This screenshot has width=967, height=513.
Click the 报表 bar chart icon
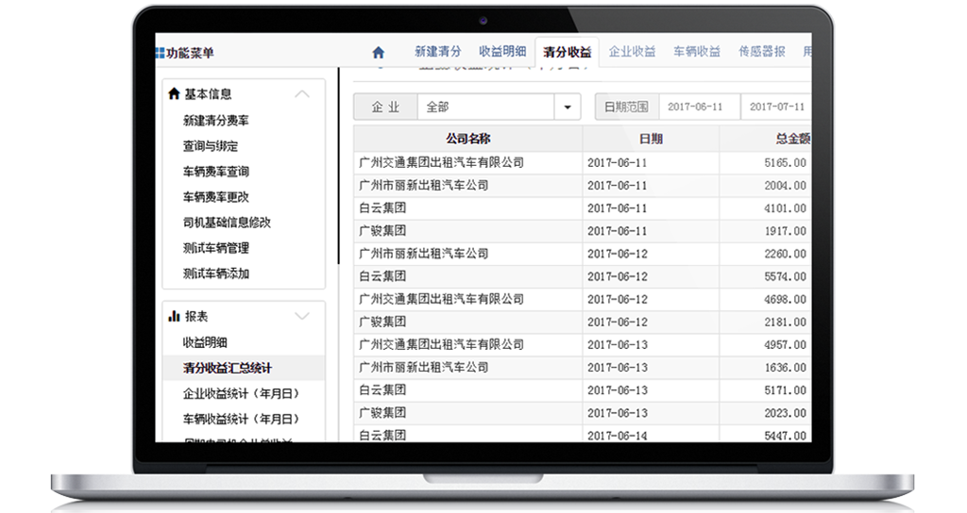(x=174, y=316)
